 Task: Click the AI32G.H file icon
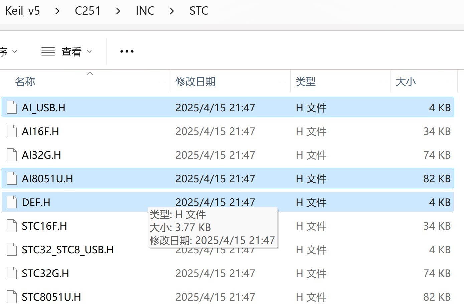click(12, 155)
